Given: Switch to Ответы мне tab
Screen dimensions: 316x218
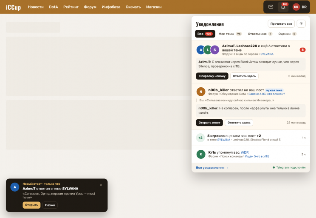Looking at the screenshot, I should [x=260, y=34].
